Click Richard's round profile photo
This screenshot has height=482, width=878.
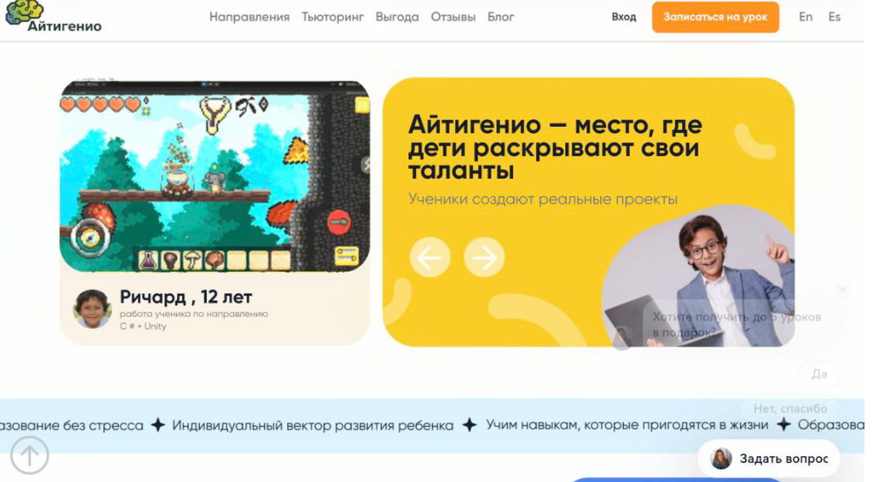point(93,309)
